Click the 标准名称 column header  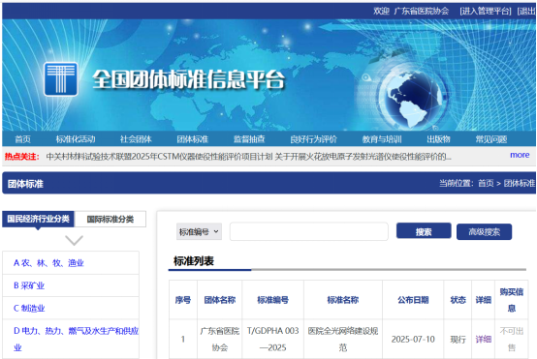343,300
